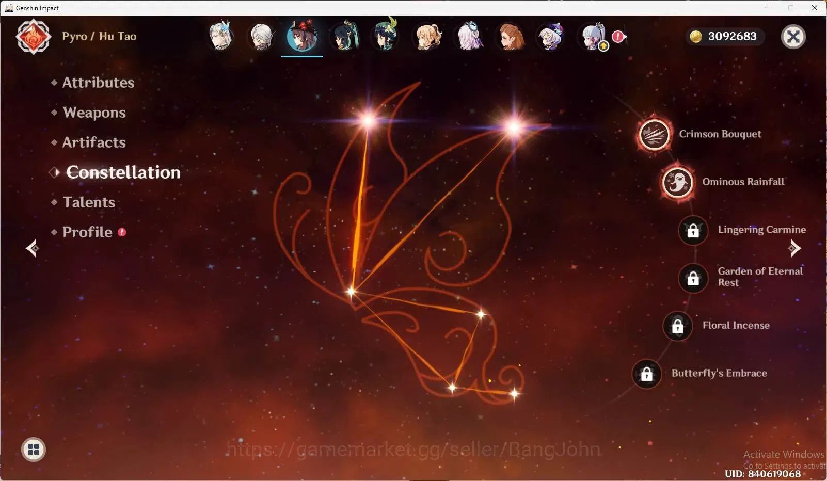Open the four-square grid menu button
Screen dimensions: 827x481
tap(34, 450)
